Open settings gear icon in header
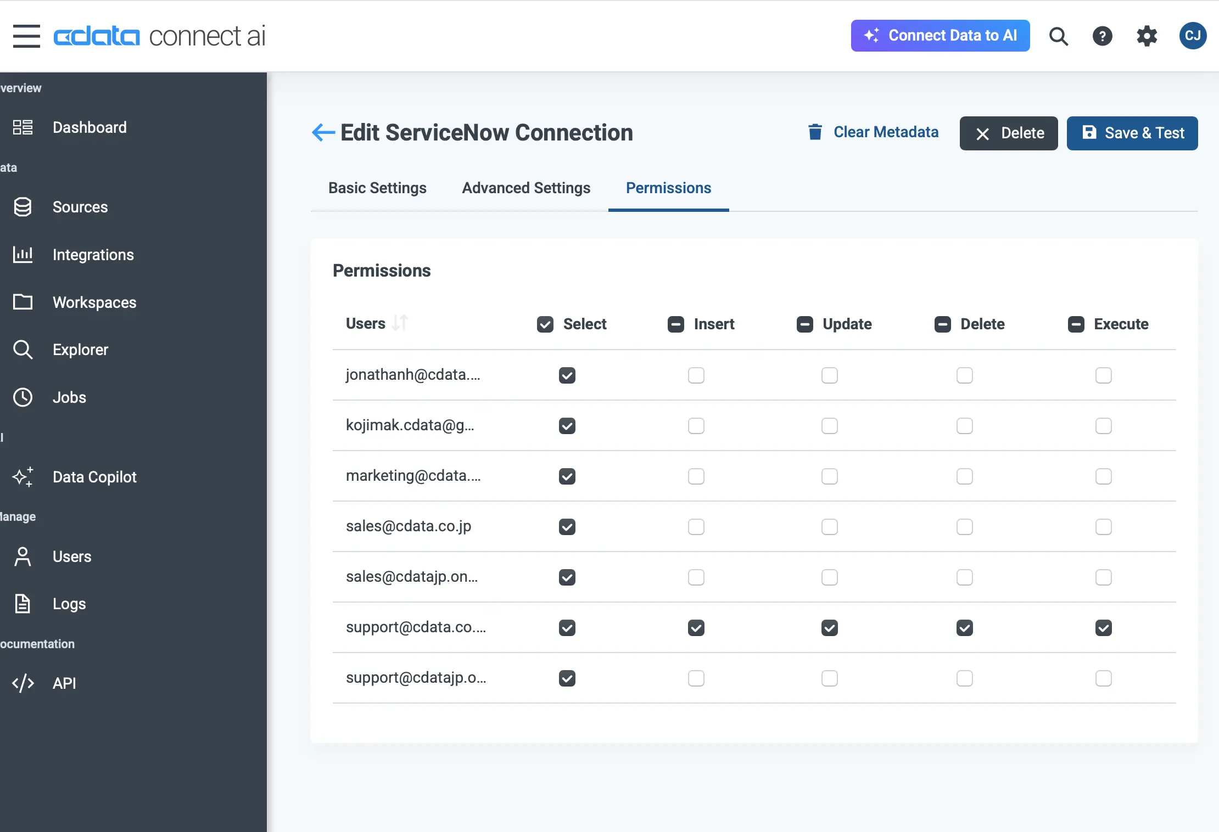 pyautogui.click(x=1147, y=36)
